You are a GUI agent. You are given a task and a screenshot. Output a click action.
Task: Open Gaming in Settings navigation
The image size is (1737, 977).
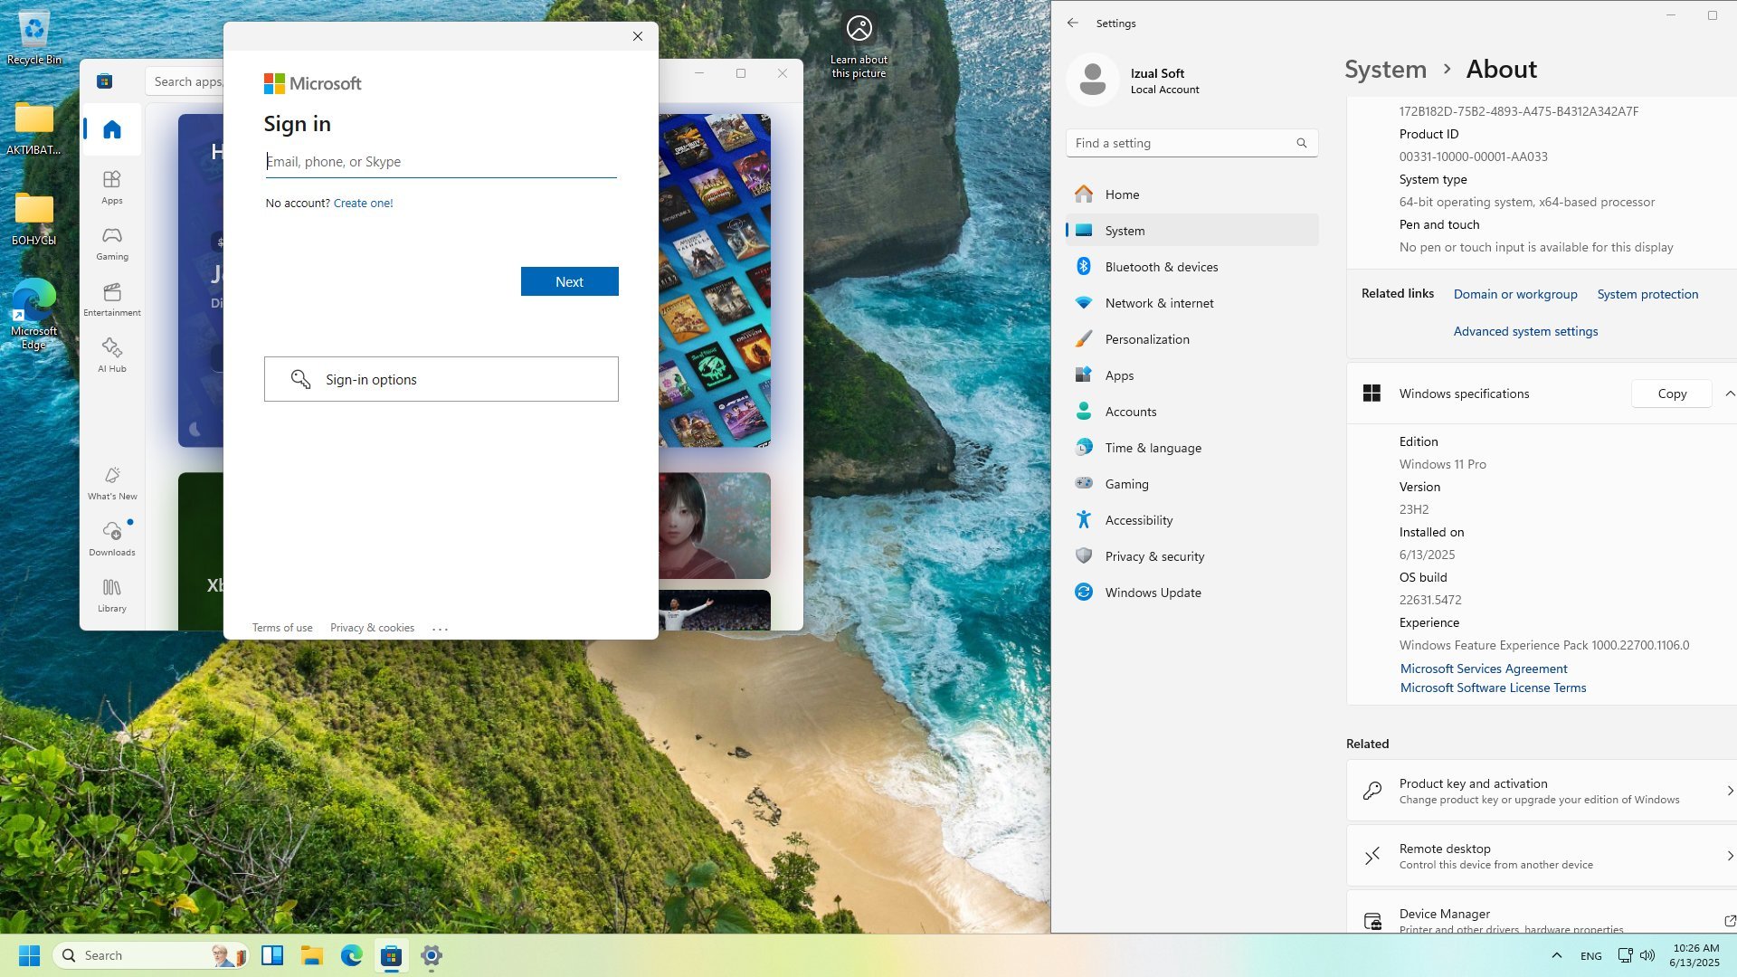pyautogui.click(x=1191, y=484)
